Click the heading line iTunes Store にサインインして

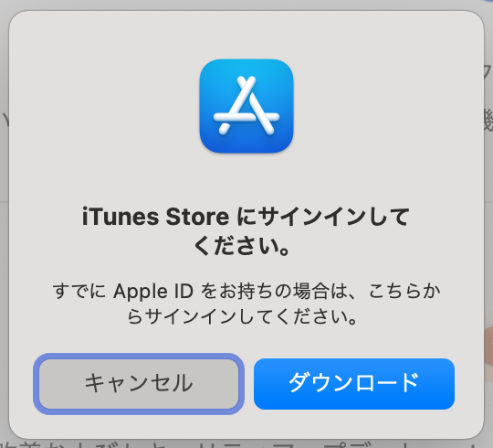click(x=246, y=217)
